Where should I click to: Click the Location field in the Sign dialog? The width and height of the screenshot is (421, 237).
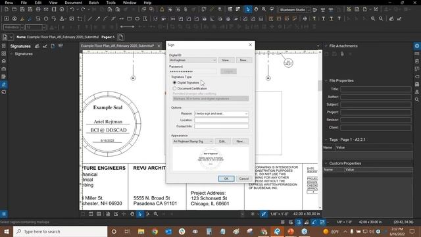(x=222, y=120)
